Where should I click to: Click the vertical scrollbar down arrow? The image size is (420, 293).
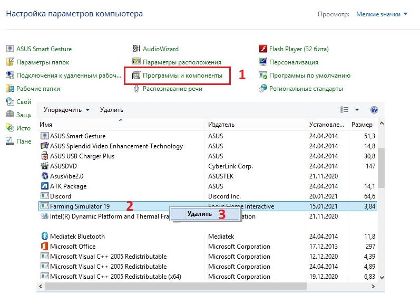click(382, 278)
